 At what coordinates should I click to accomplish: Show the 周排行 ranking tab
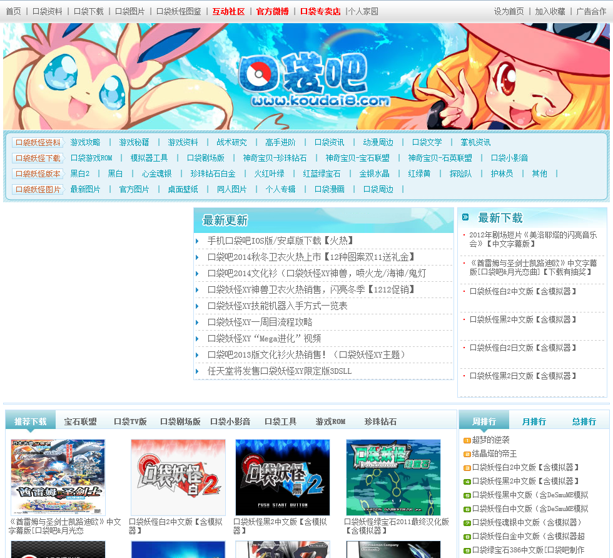484,421
